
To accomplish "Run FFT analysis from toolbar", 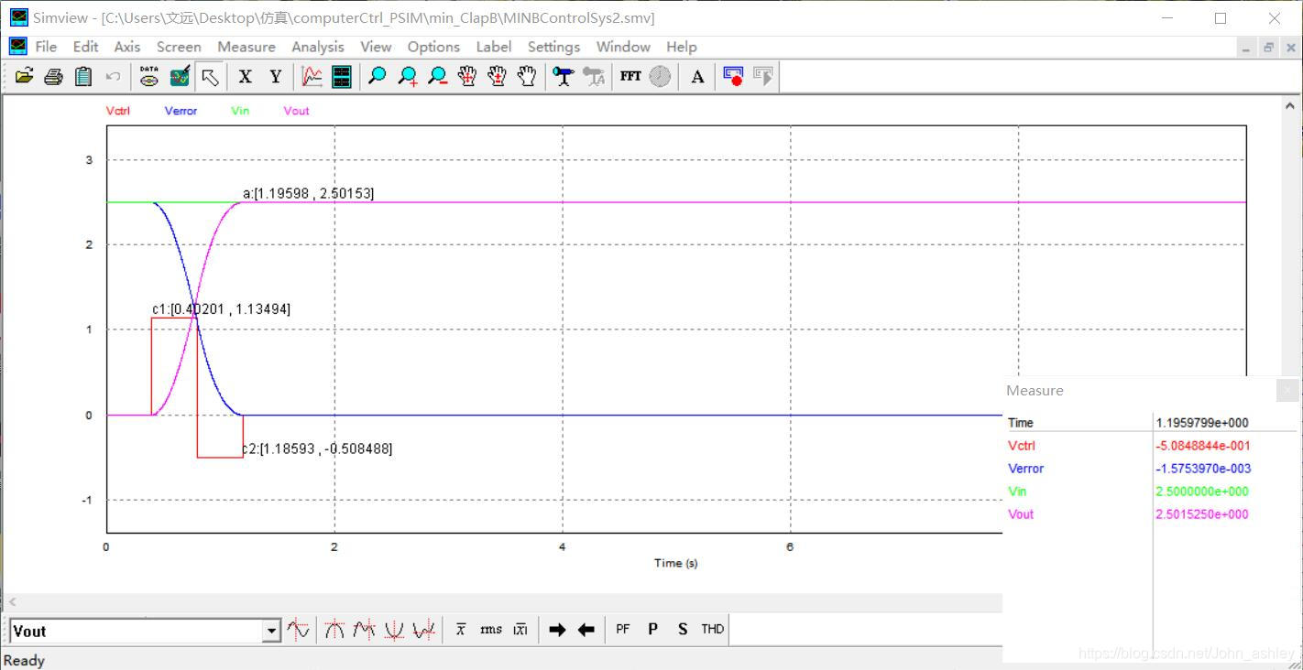I will click(630, 77).
